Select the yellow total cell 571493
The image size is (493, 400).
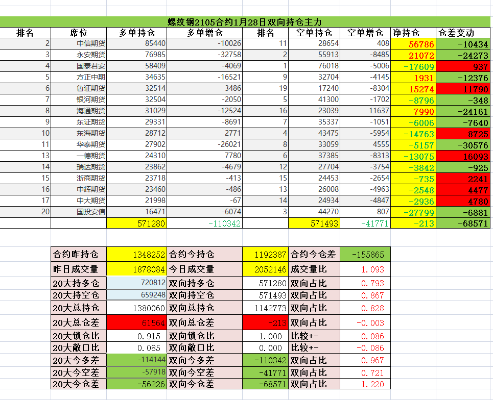(314, 223)
